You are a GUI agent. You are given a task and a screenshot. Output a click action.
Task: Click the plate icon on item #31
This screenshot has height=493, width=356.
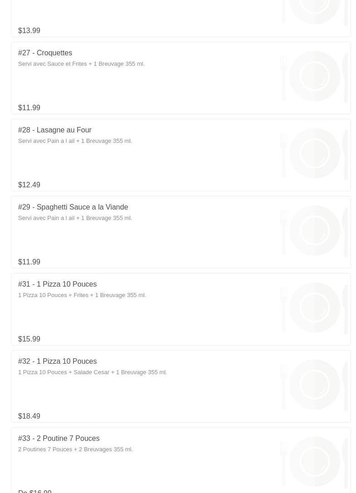[x=314, y=308]
